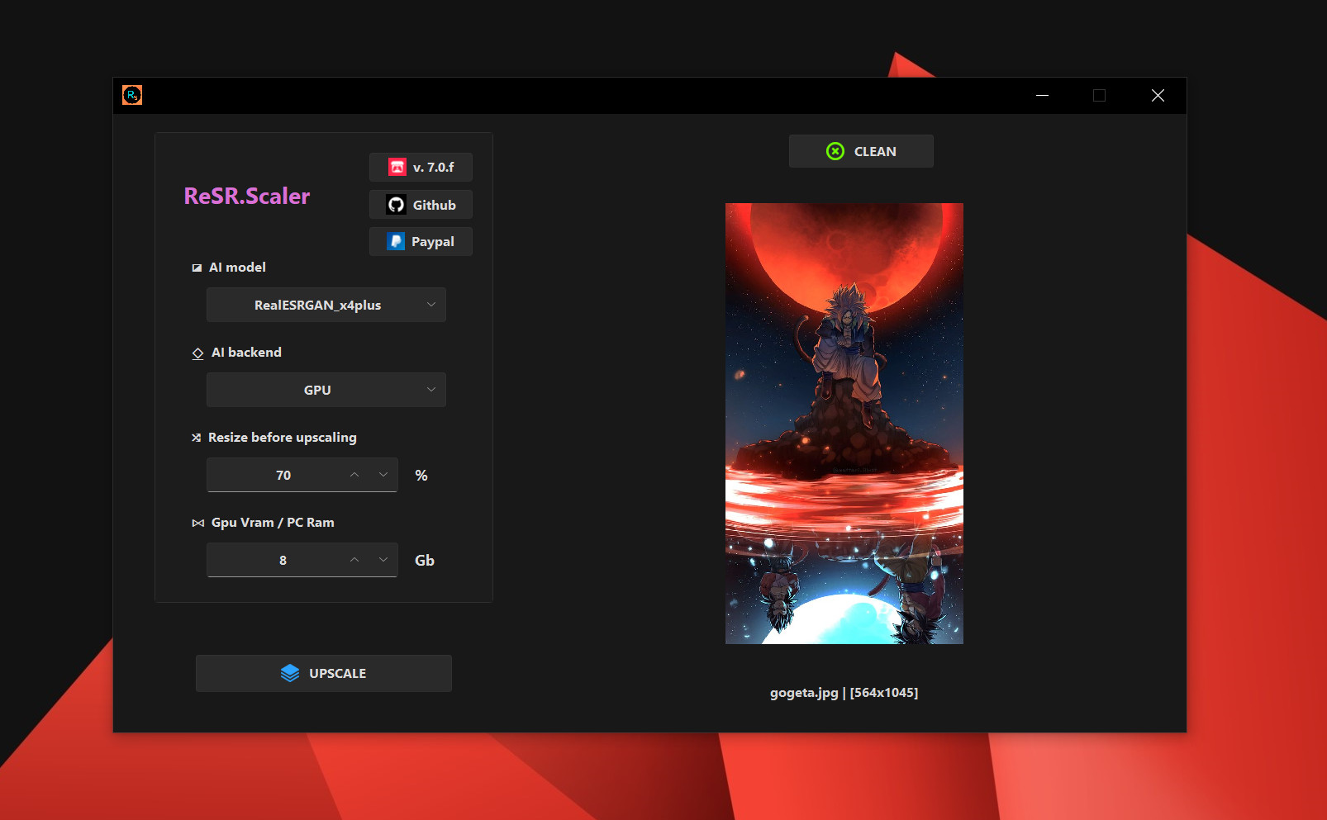Expand the GPU AI backend dropdown

(x=326, y=390)
